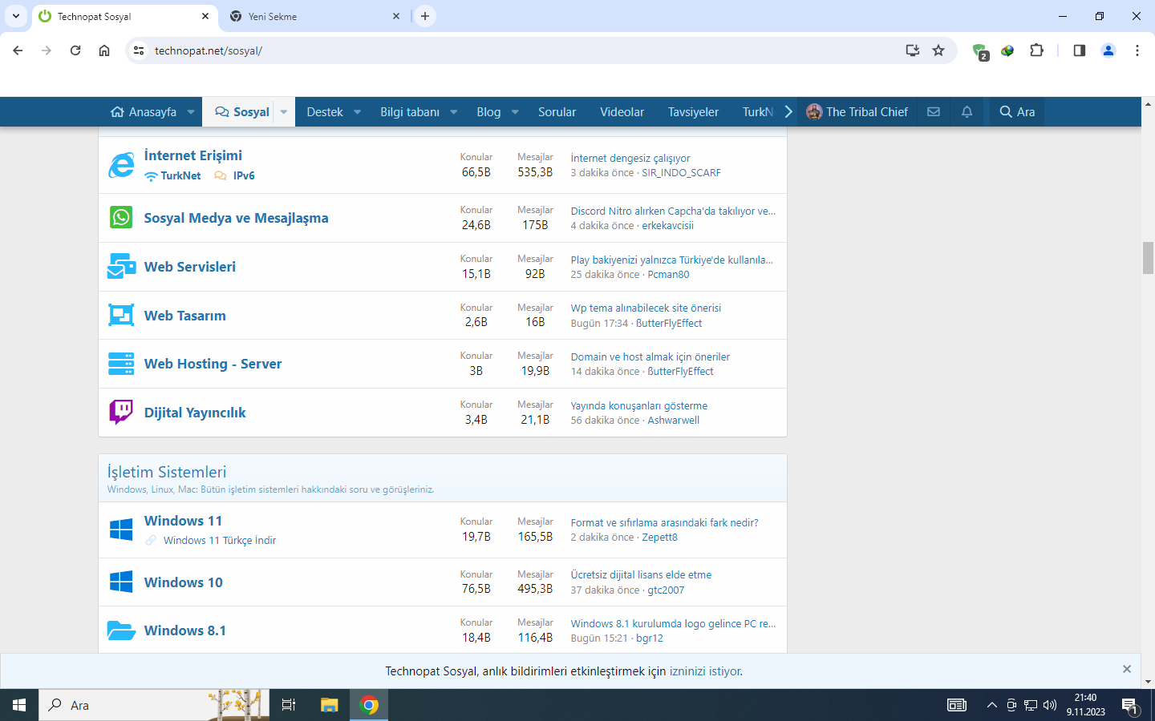
Task: Open the Dijital Yayıncılık forum title
Action: click(x=195, y=413)
